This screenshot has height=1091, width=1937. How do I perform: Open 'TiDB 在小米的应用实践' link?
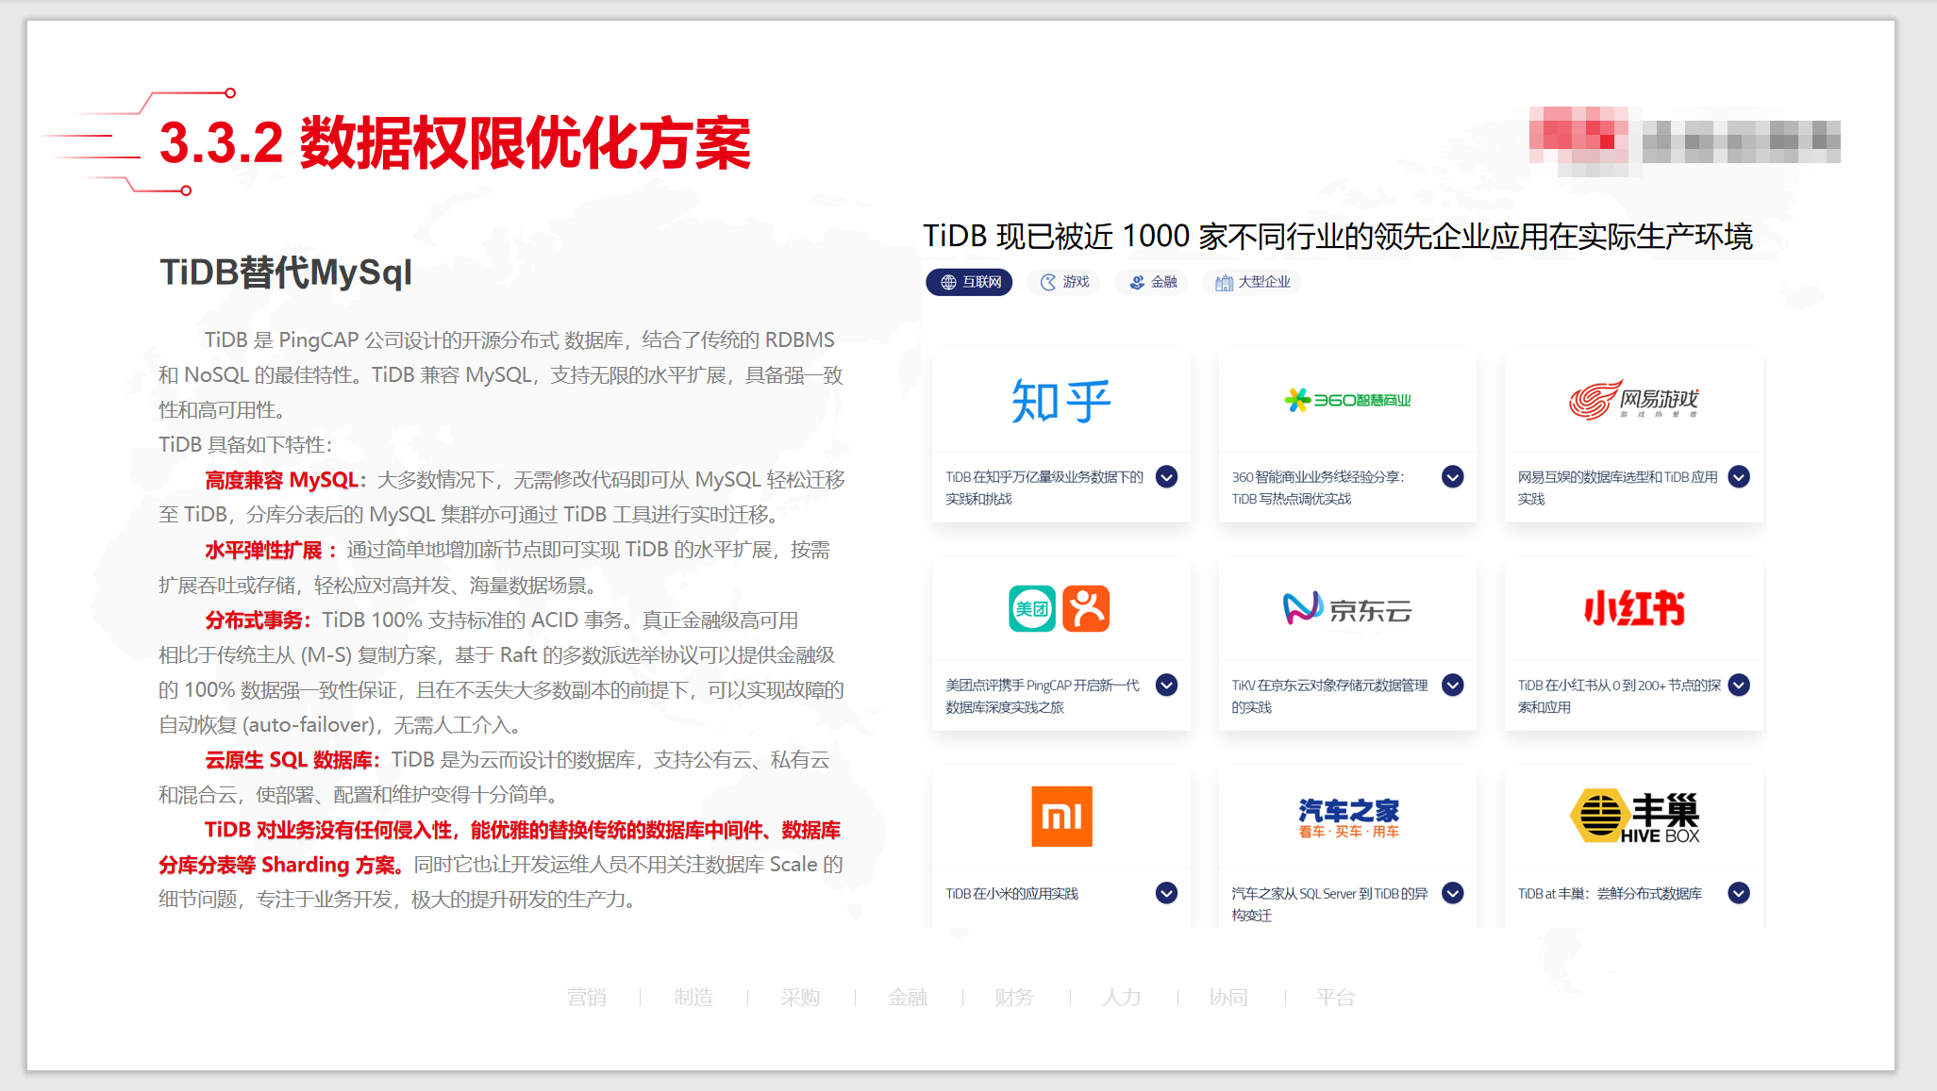click(x=1011, y=894)
